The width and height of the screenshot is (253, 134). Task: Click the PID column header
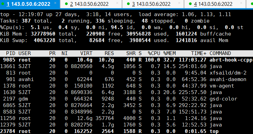[11, 53]
